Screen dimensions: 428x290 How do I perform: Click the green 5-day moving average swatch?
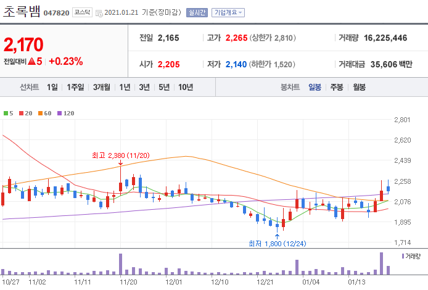coord(6,114)
